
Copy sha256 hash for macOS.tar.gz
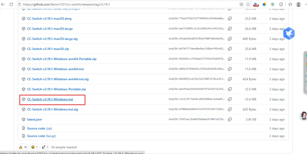tap(230, 29)
